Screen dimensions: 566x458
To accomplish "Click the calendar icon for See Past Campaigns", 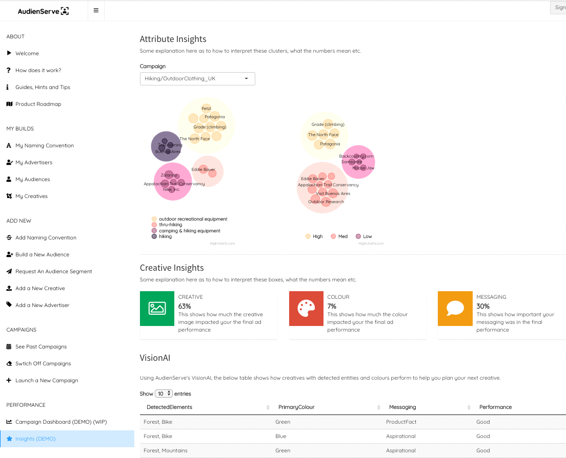I will tap(9, 346).
